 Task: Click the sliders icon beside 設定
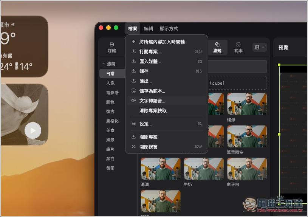point(133,124)
